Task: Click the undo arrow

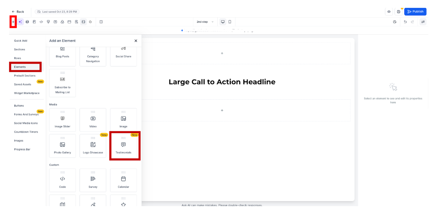Action: pyautogui.click(x=405, y=22)
